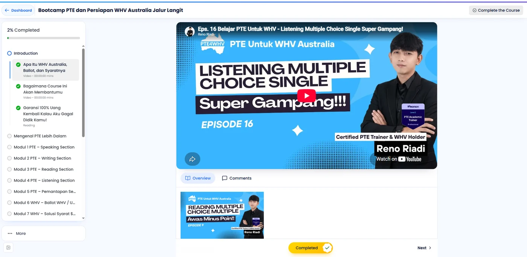The width and height of the screenshot is (527, 257).
Task: Open lesson Bagaimana Course Ini Akan Membantumu
Action: tap(46, 92)
